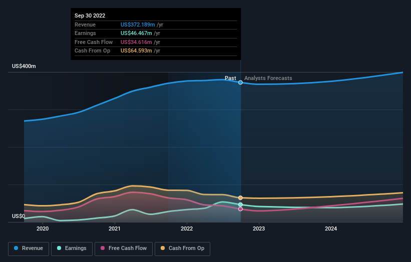Screen dimensions: 411x262
Task: Click the US$64.593m cash from op value
Action: pos(136,51)
